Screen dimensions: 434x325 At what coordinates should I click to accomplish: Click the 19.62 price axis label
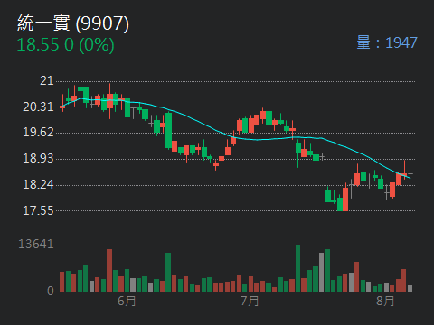(x=38, y=133)
